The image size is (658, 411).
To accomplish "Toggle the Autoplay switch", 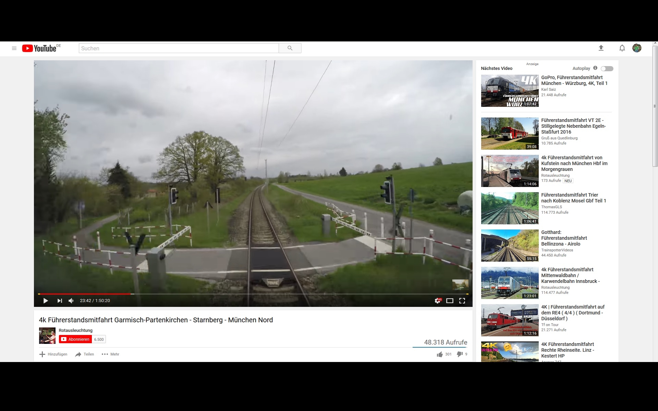I will (607, 68).
